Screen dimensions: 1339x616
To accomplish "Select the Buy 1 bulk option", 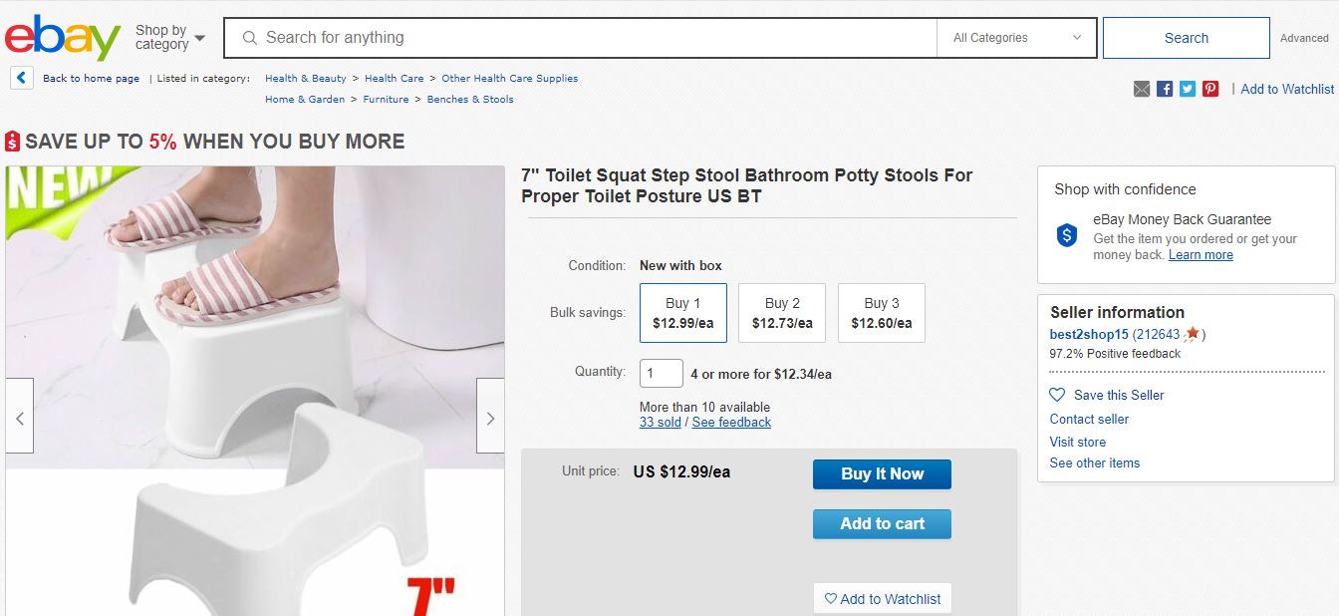I will pyautogui.click(x=683, y=313).
